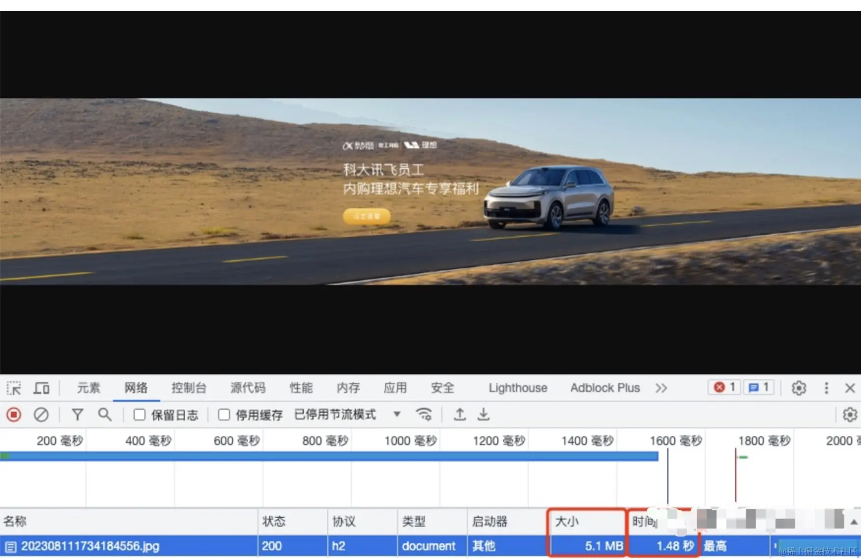Open the 应用 tab
Image resolution: width=861 pixels, height=560 pixels.
395,388
